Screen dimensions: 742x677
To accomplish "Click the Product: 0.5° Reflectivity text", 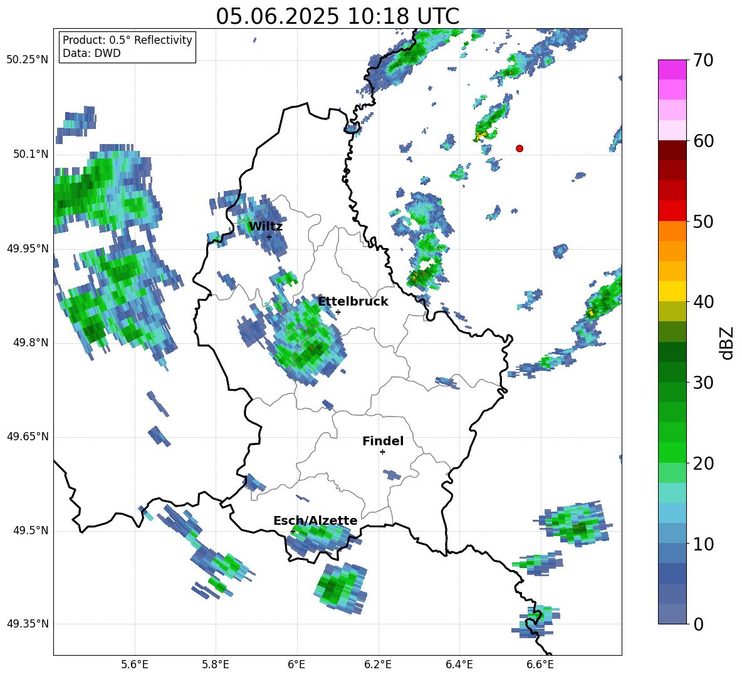I will pyautogui.click(x=127, y=40).
